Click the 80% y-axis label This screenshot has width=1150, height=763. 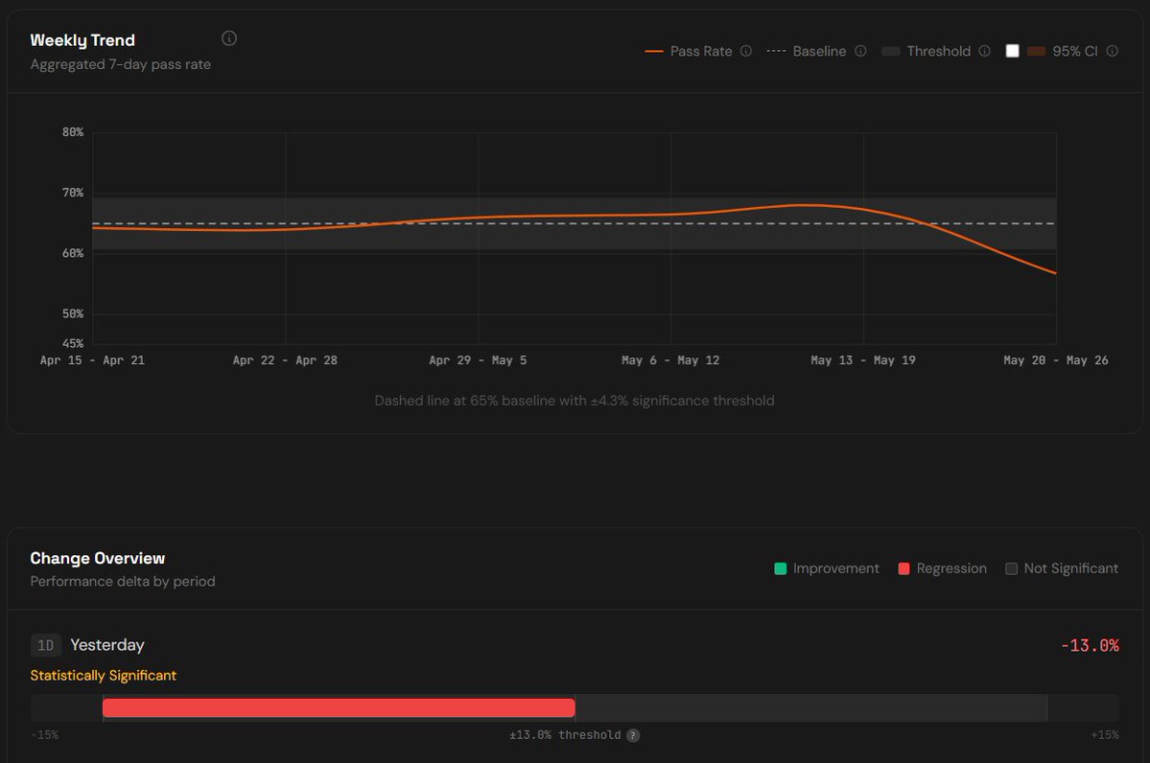pos(73,132)
